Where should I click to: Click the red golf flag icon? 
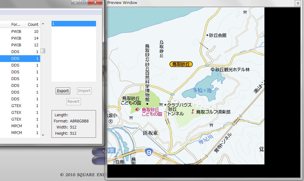pyautogui.click(x=193, y=112)
